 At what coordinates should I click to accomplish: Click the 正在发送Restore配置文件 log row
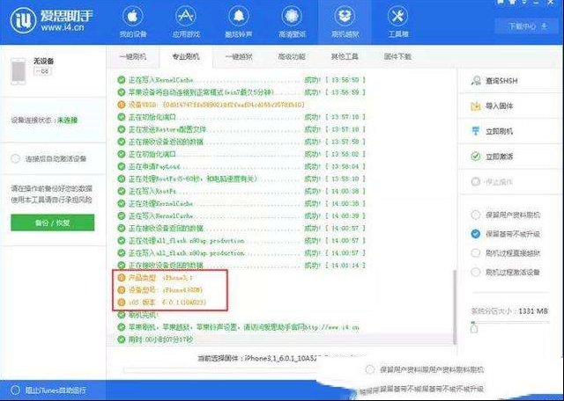click(241, 129)
